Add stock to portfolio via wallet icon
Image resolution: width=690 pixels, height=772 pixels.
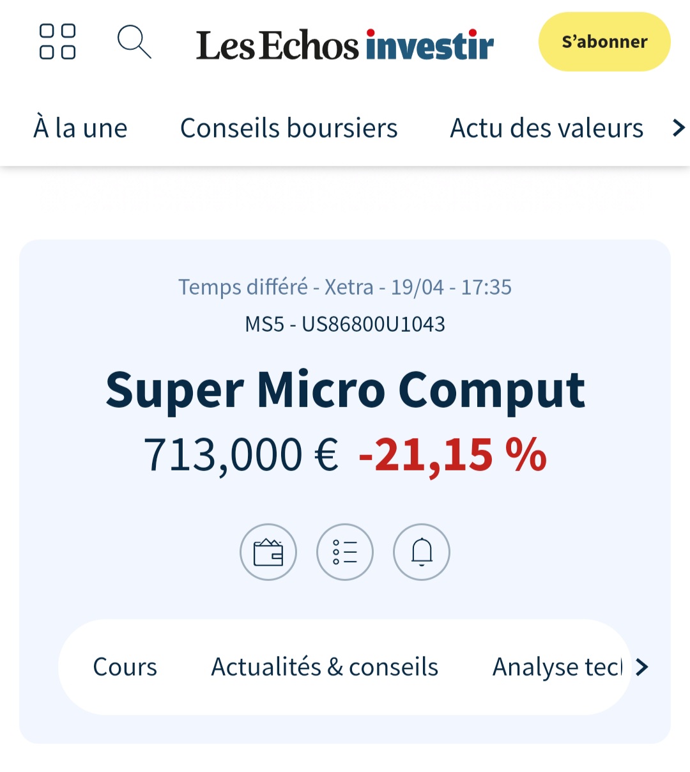268,552
